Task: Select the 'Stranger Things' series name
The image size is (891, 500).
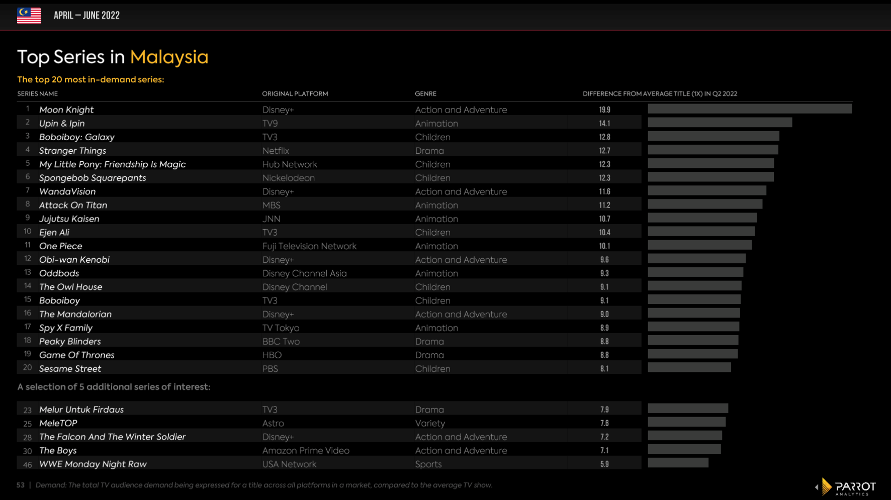Action: click(x=73, y=150)
